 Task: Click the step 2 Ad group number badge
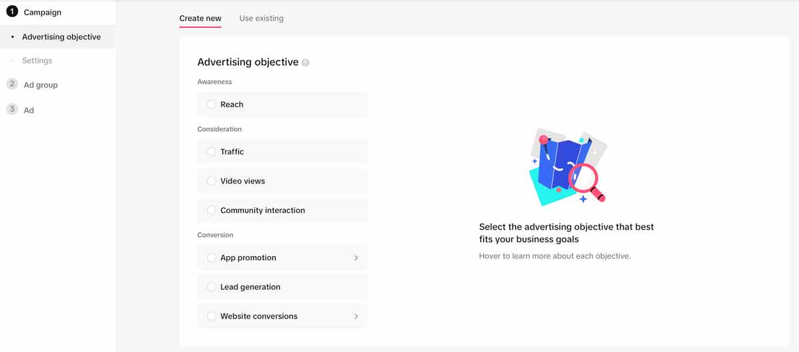tap(12, 84)
